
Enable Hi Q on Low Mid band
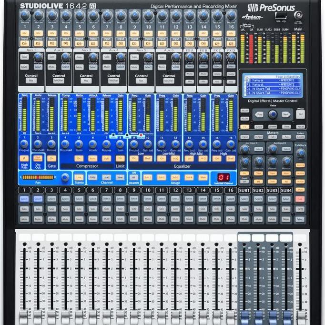tap(175, 159)
